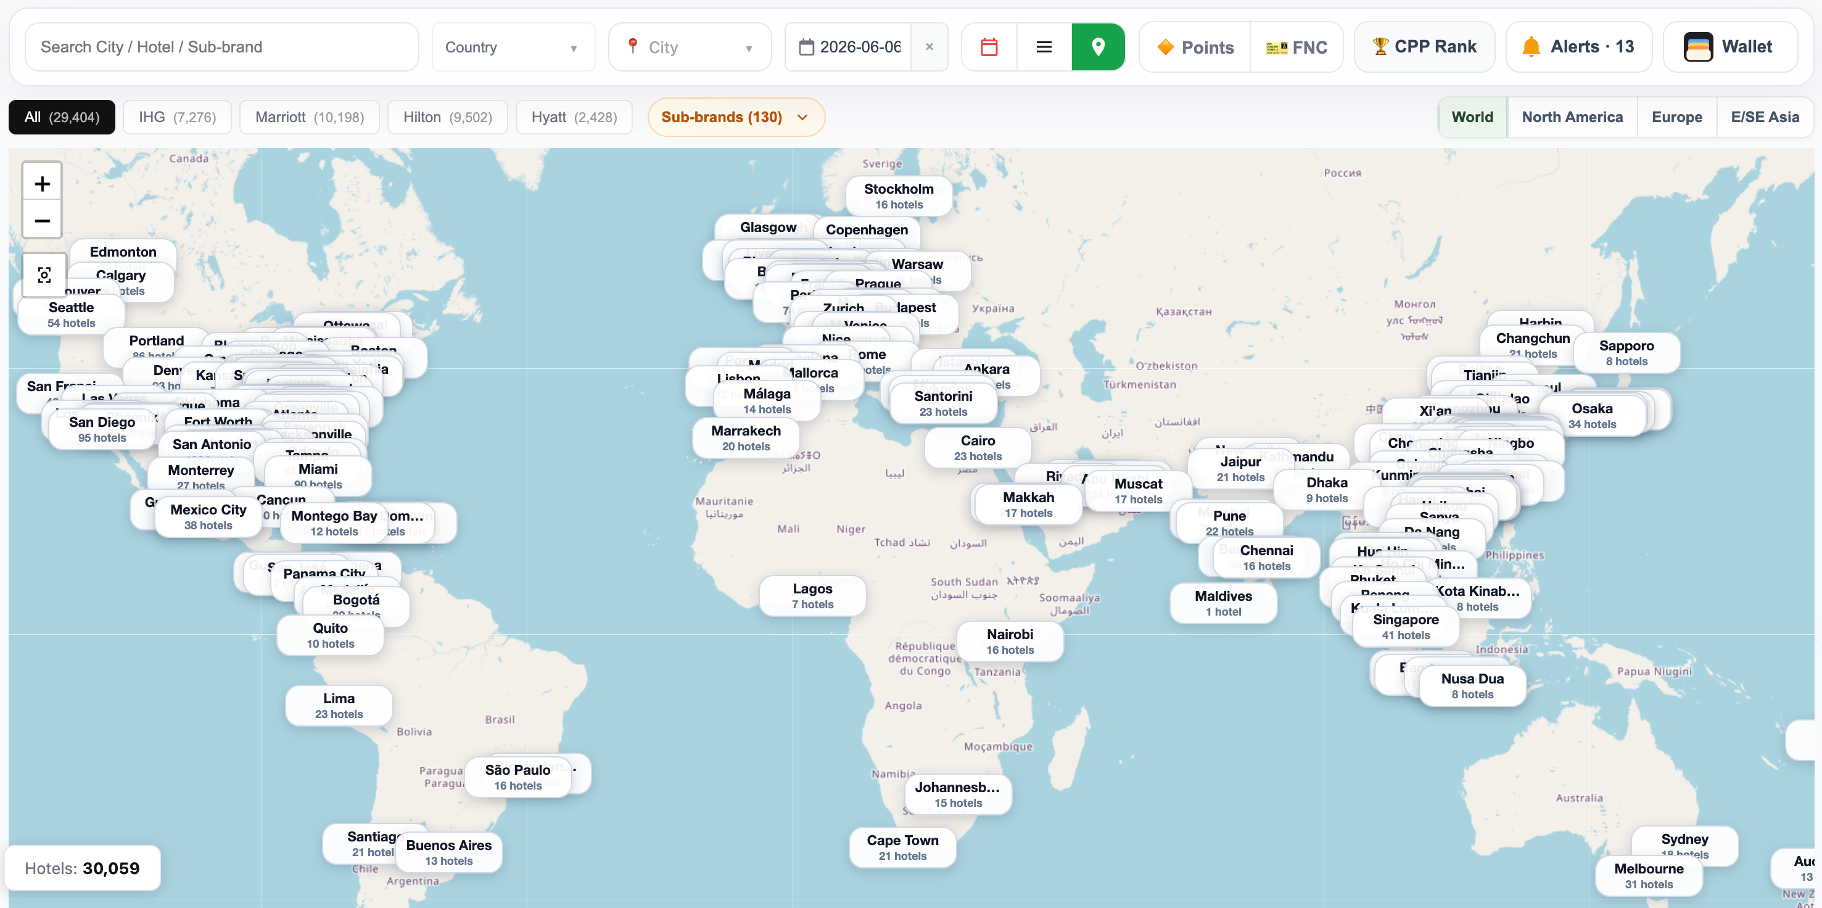The image size is (1822, 908).
Task: Switch to E/SE Asia region
Action: [x=1765, y=117]
